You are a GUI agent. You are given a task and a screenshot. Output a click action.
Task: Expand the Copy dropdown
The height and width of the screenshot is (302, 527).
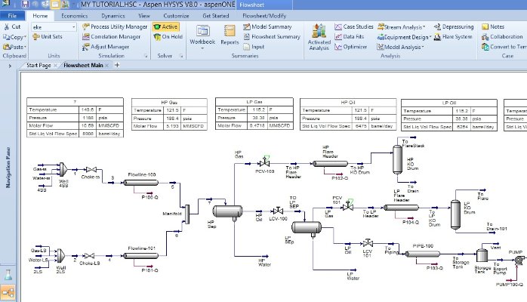click(x=25, y=37)
